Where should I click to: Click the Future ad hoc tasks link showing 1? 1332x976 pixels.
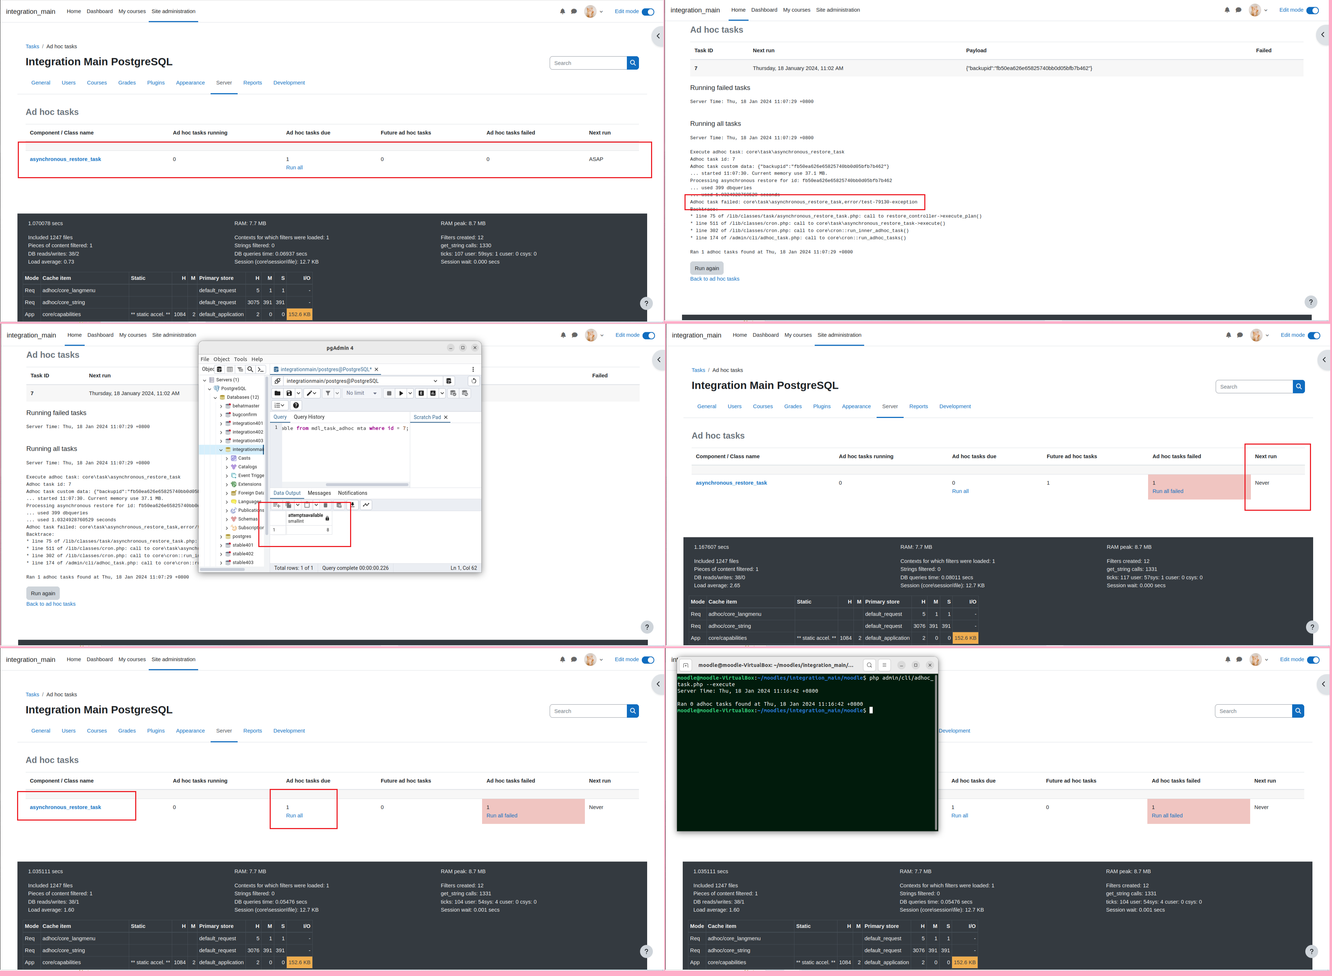coord(1048,483)
